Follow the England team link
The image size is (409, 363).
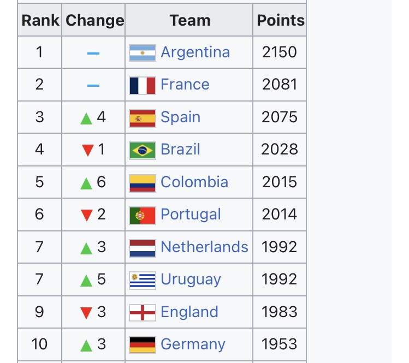tap(189, 312)
